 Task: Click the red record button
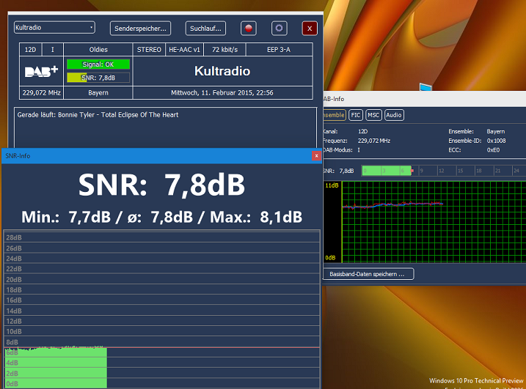[x=249, y=29]
